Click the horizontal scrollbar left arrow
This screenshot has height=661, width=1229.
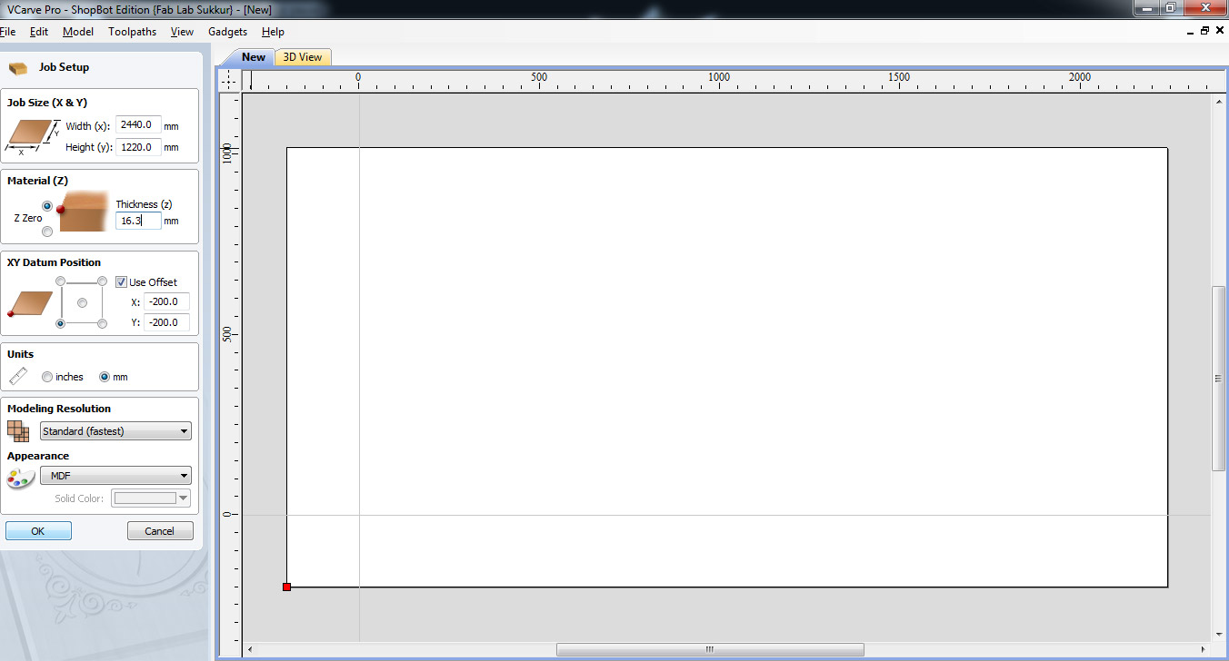(250, 650)
